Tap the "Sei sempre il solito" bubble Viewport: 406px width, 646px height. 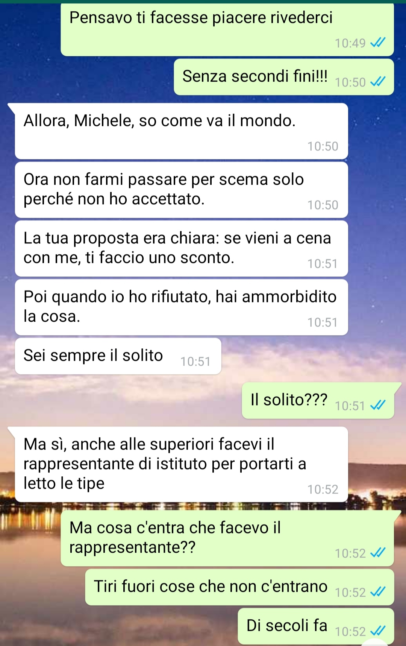[x=118, y=356]
